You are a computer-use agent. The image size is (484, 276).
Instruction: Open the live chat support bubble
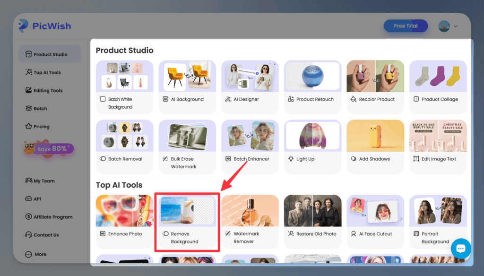point(461,249)
